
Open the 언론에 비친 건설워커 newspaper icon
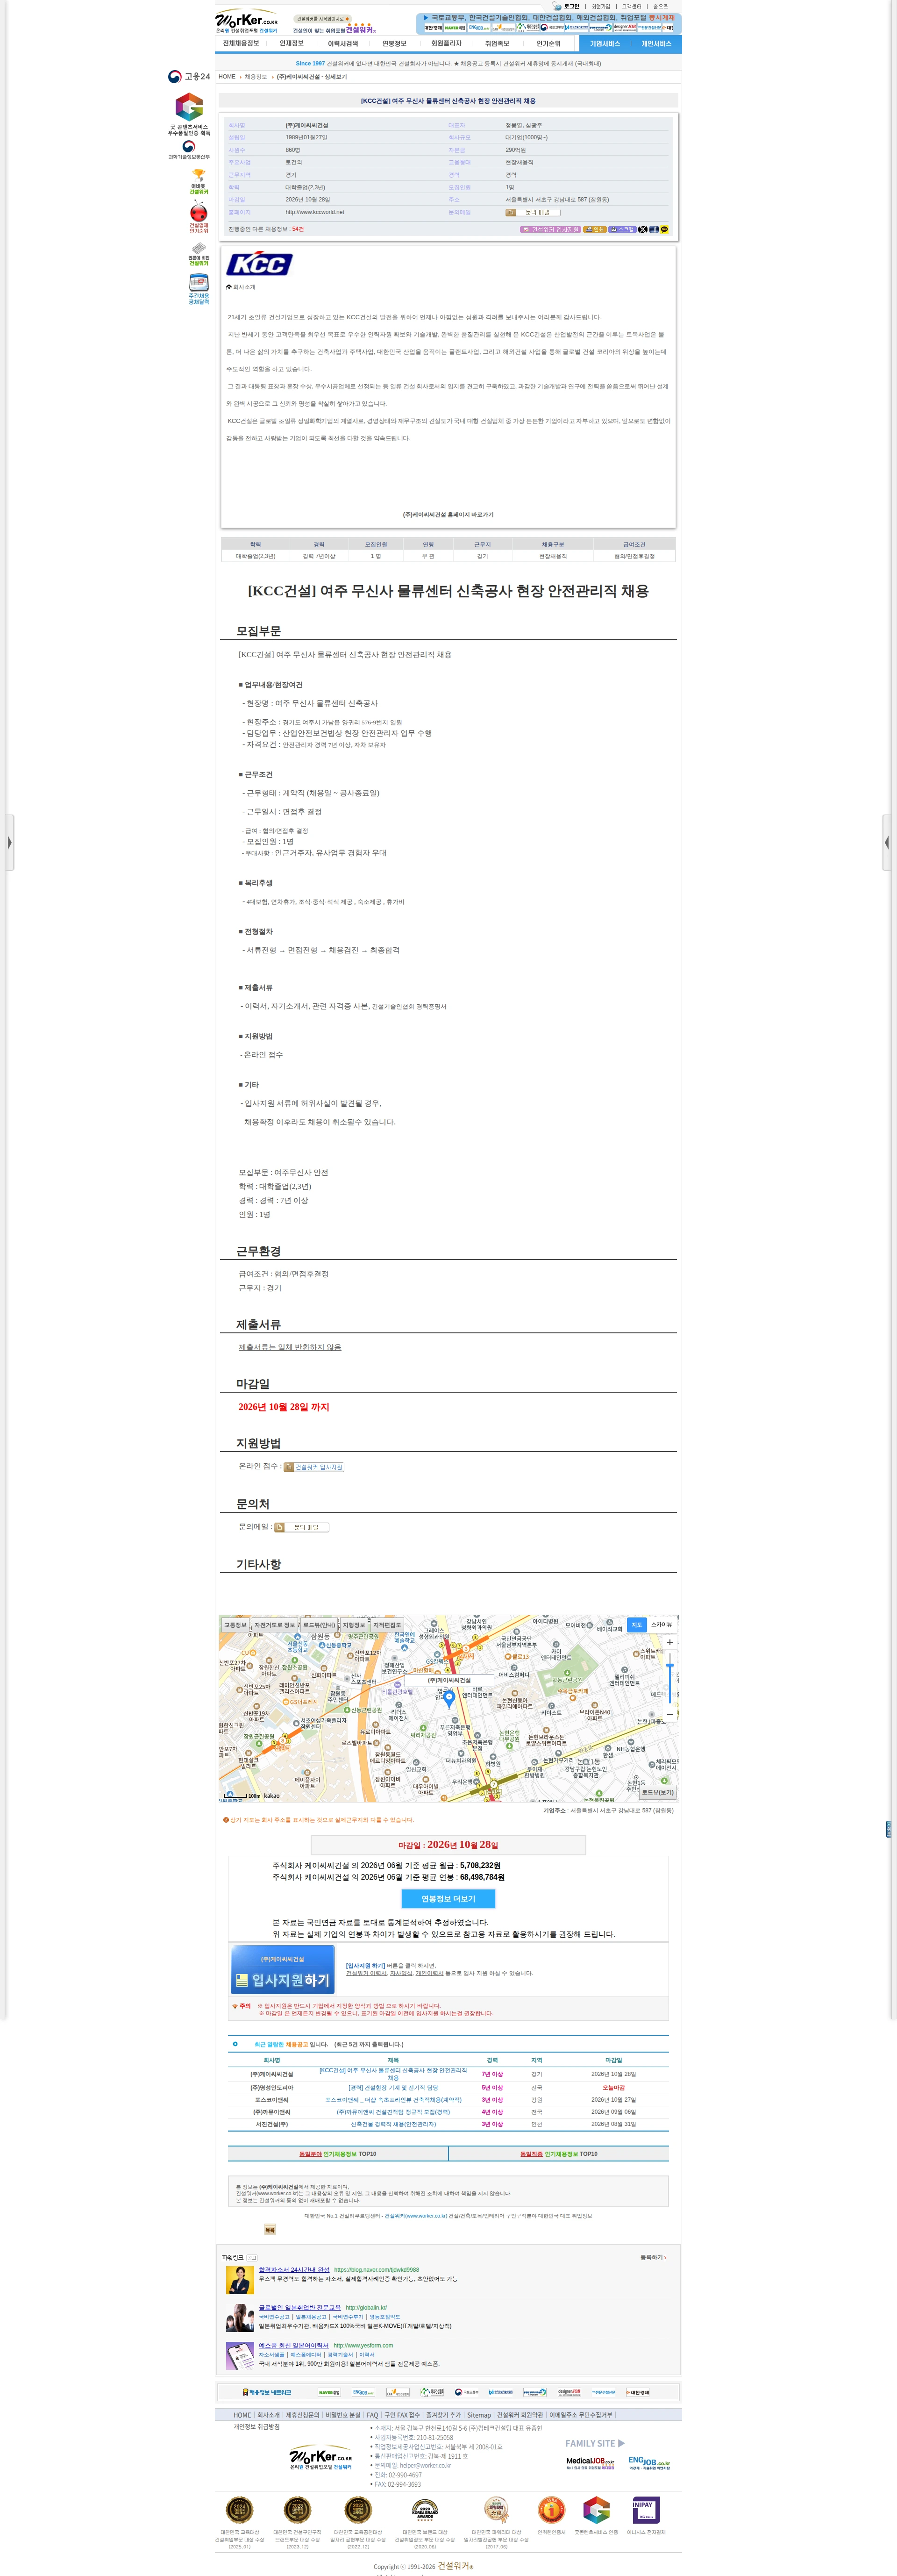(x=199, y=254)
